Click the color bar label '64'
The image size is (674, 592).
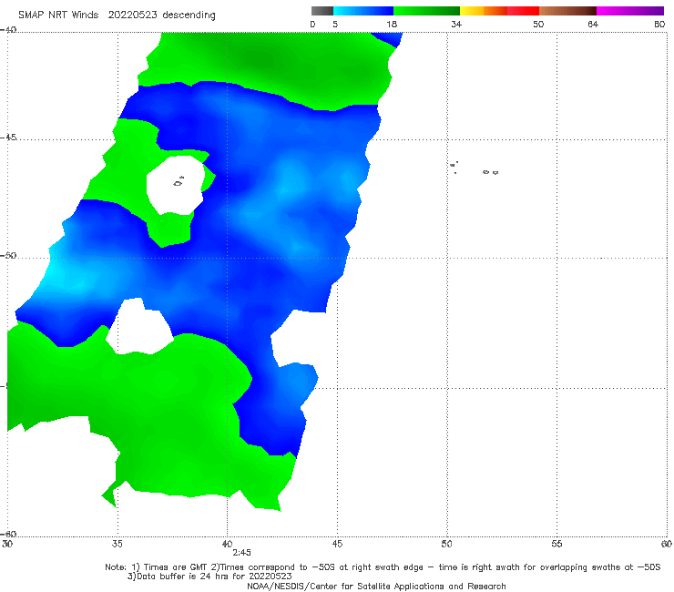(593, 24)
